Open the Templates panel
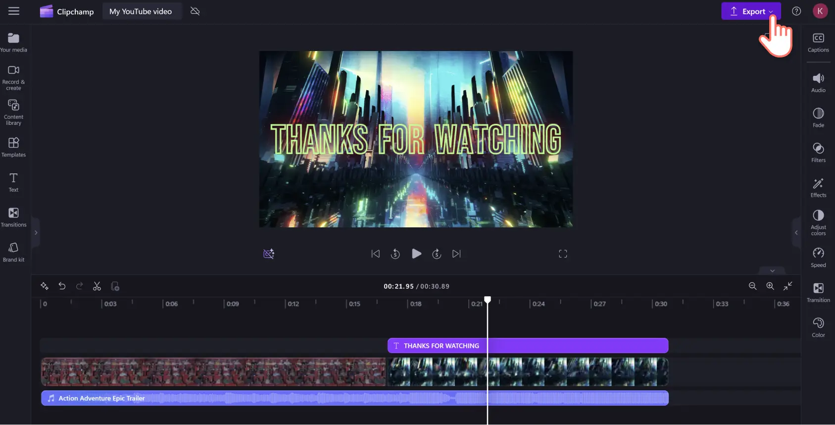The width and height of the screenshot is (835, 425). [x=13, y=147]
